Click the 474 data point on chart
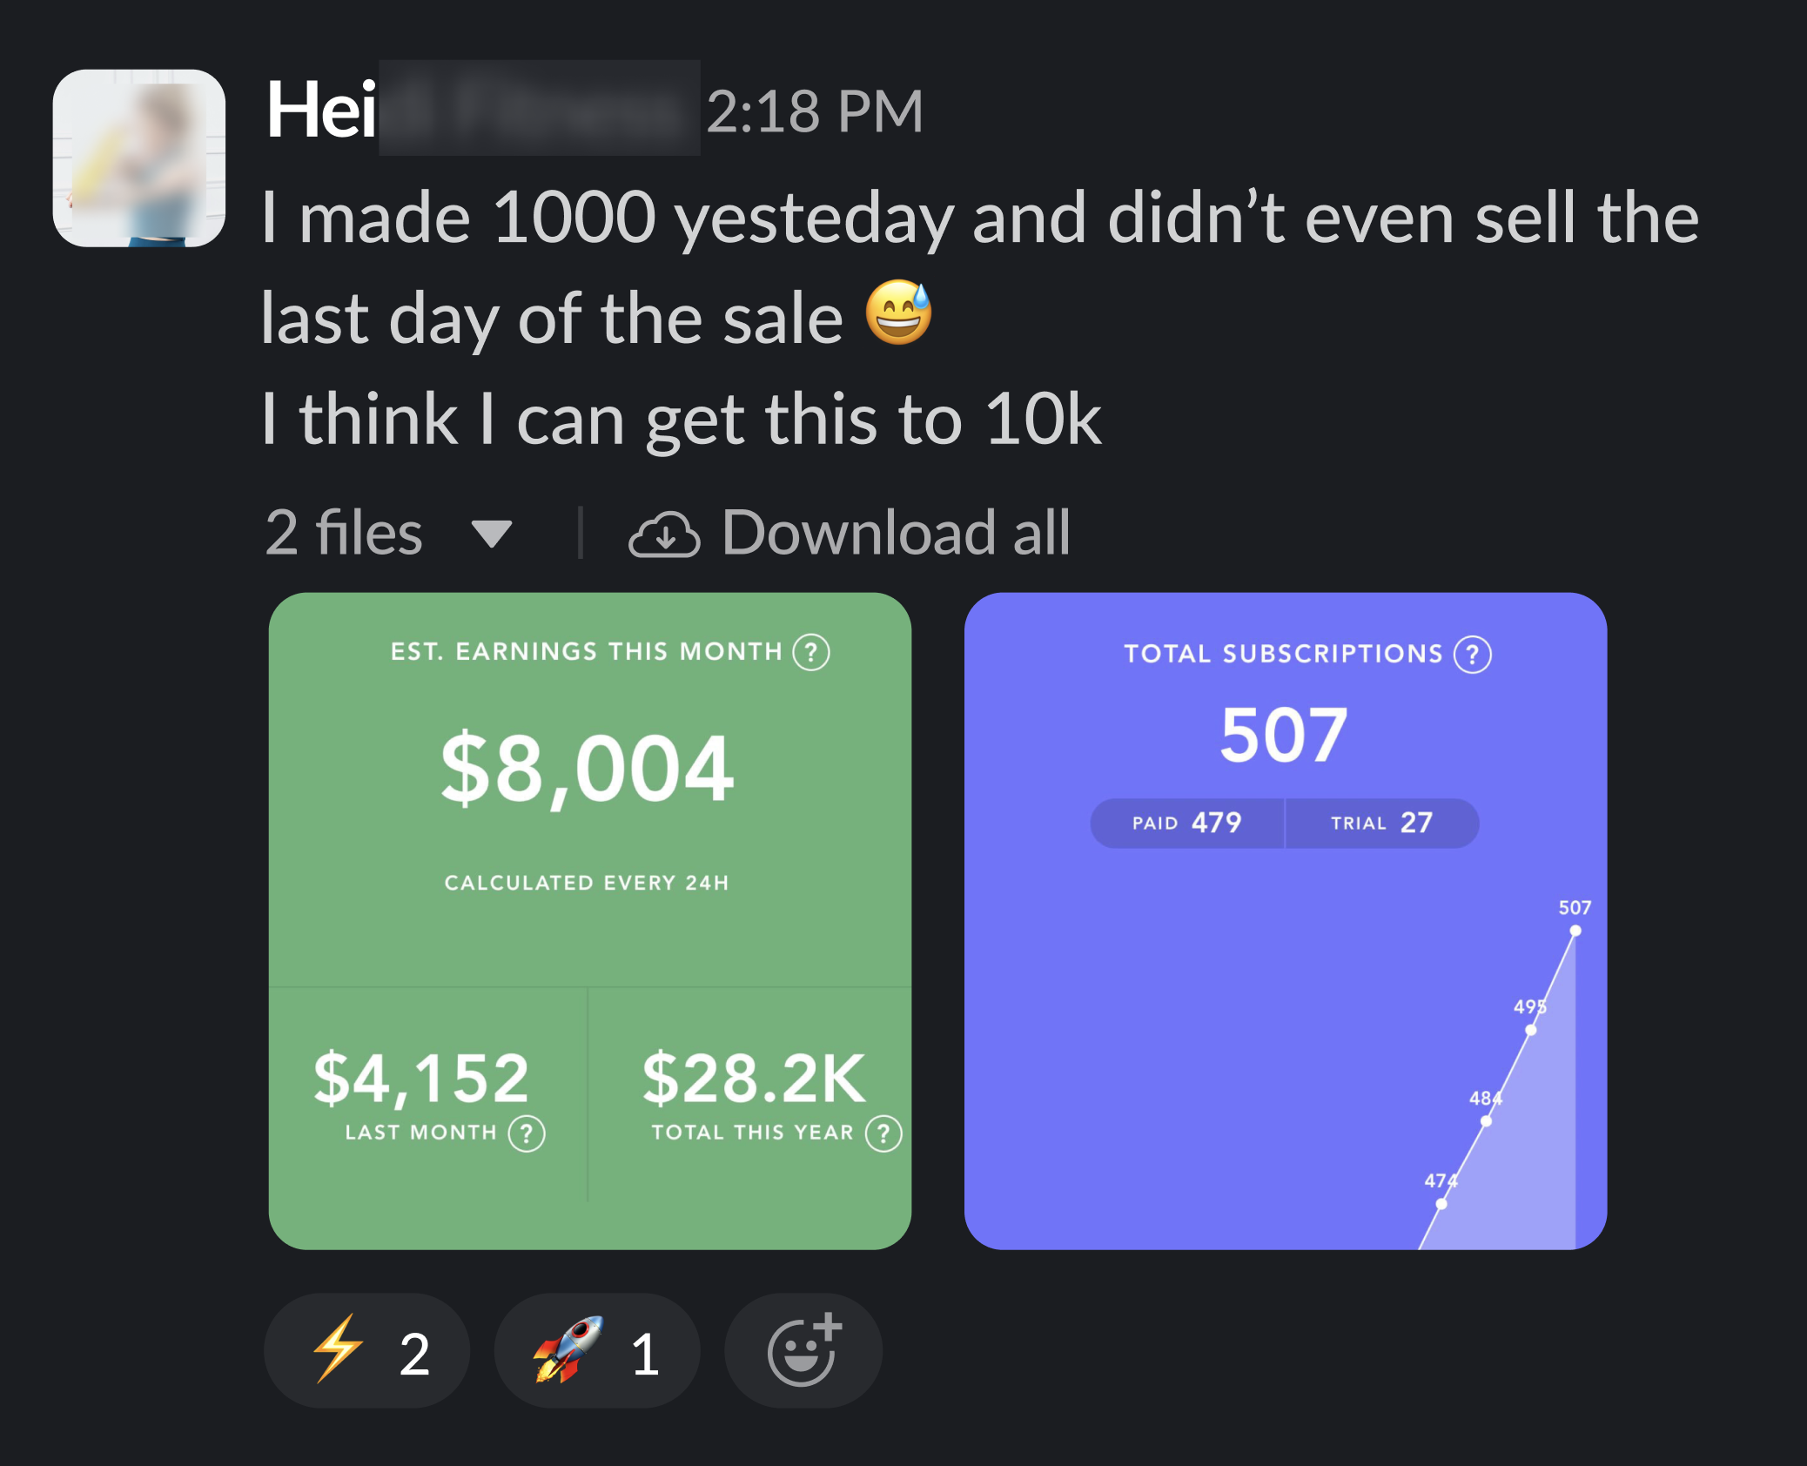The height and width of the screenshot is (1466, 1807). pos(1441,1204)
